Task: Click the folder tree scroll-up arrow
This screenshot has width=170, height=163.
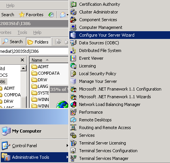Action: coord(23,68)
